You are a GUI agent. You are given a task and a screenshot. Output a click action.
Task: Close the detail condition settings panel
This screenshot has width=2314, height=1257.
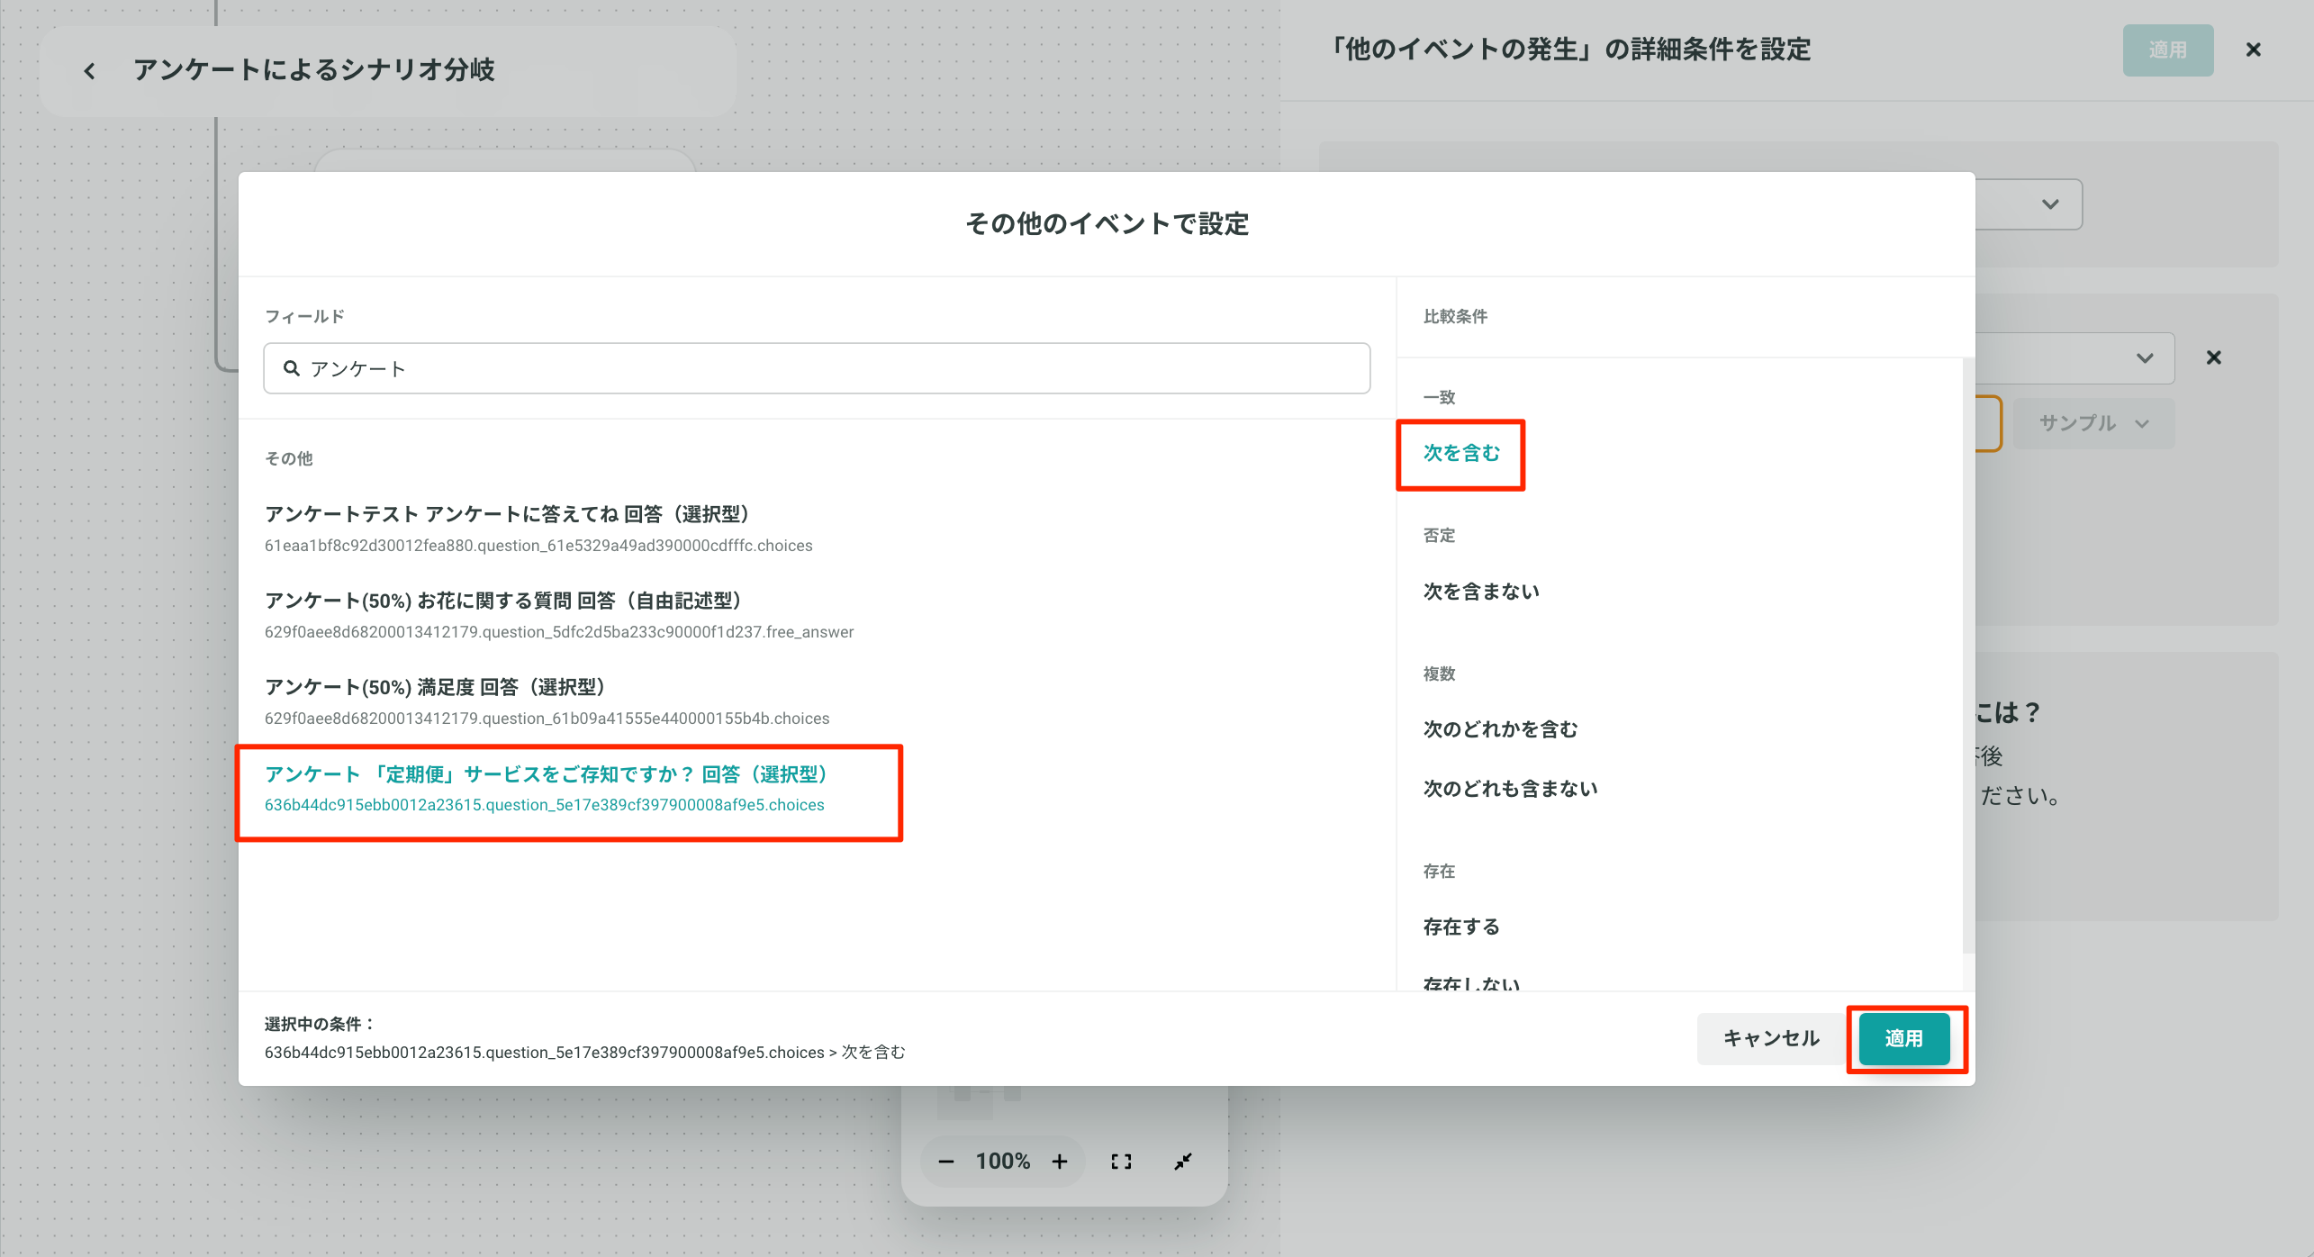(2253, 50)
